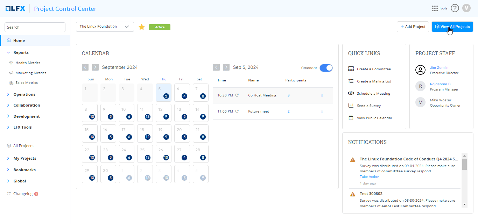Open Health Metrics report

coord(28,63)
